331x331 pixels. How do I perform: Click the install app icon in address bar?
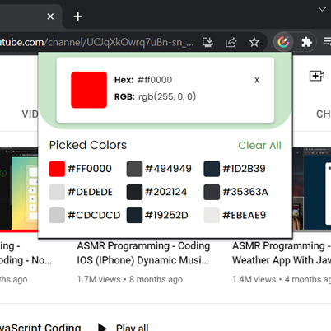[x=207, y=42]
